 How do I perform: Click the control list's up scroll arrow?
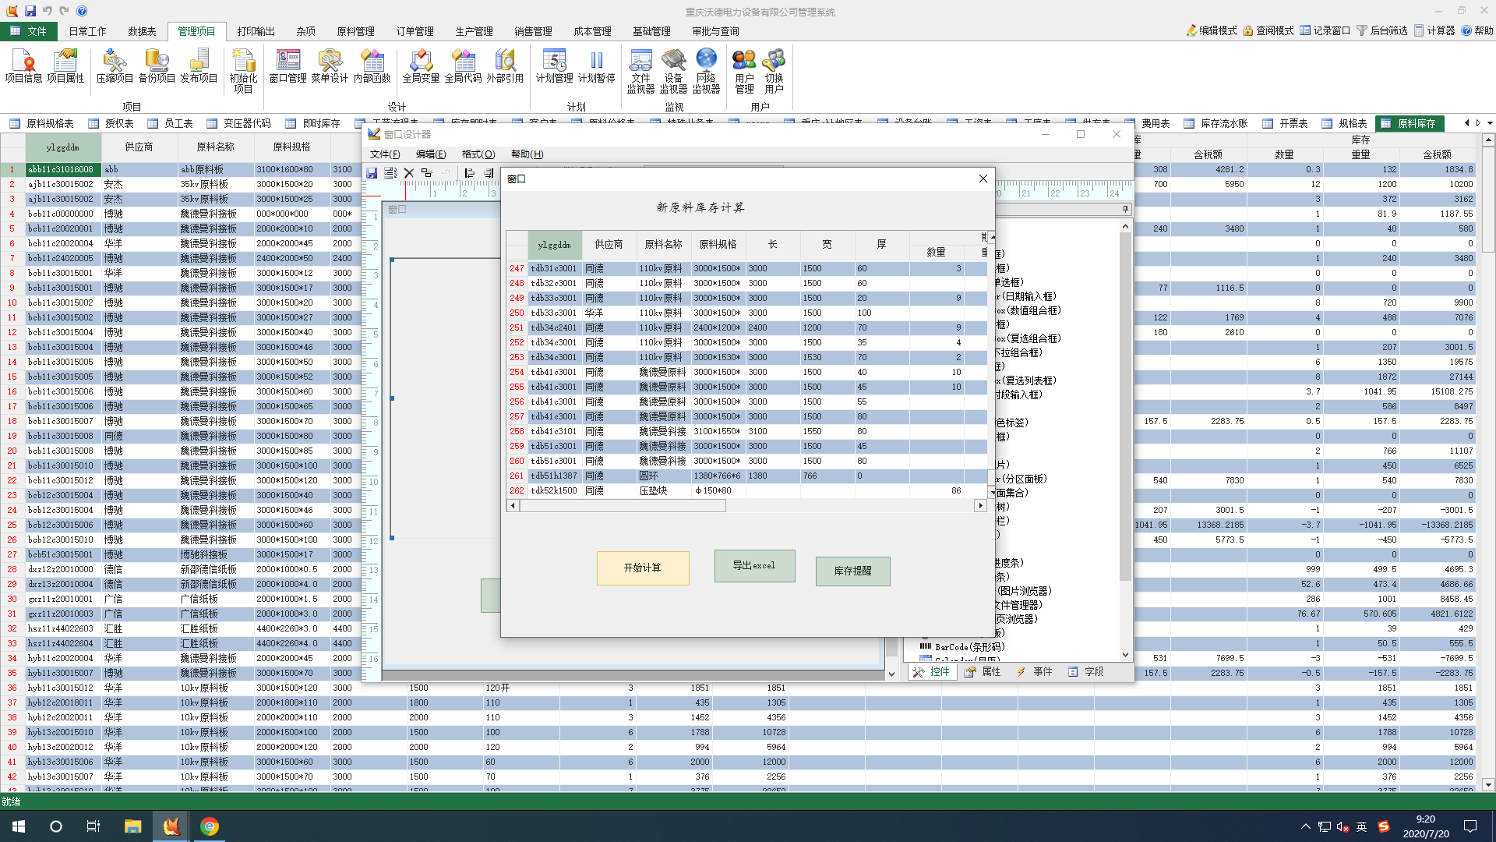(x=1125, y=226)
